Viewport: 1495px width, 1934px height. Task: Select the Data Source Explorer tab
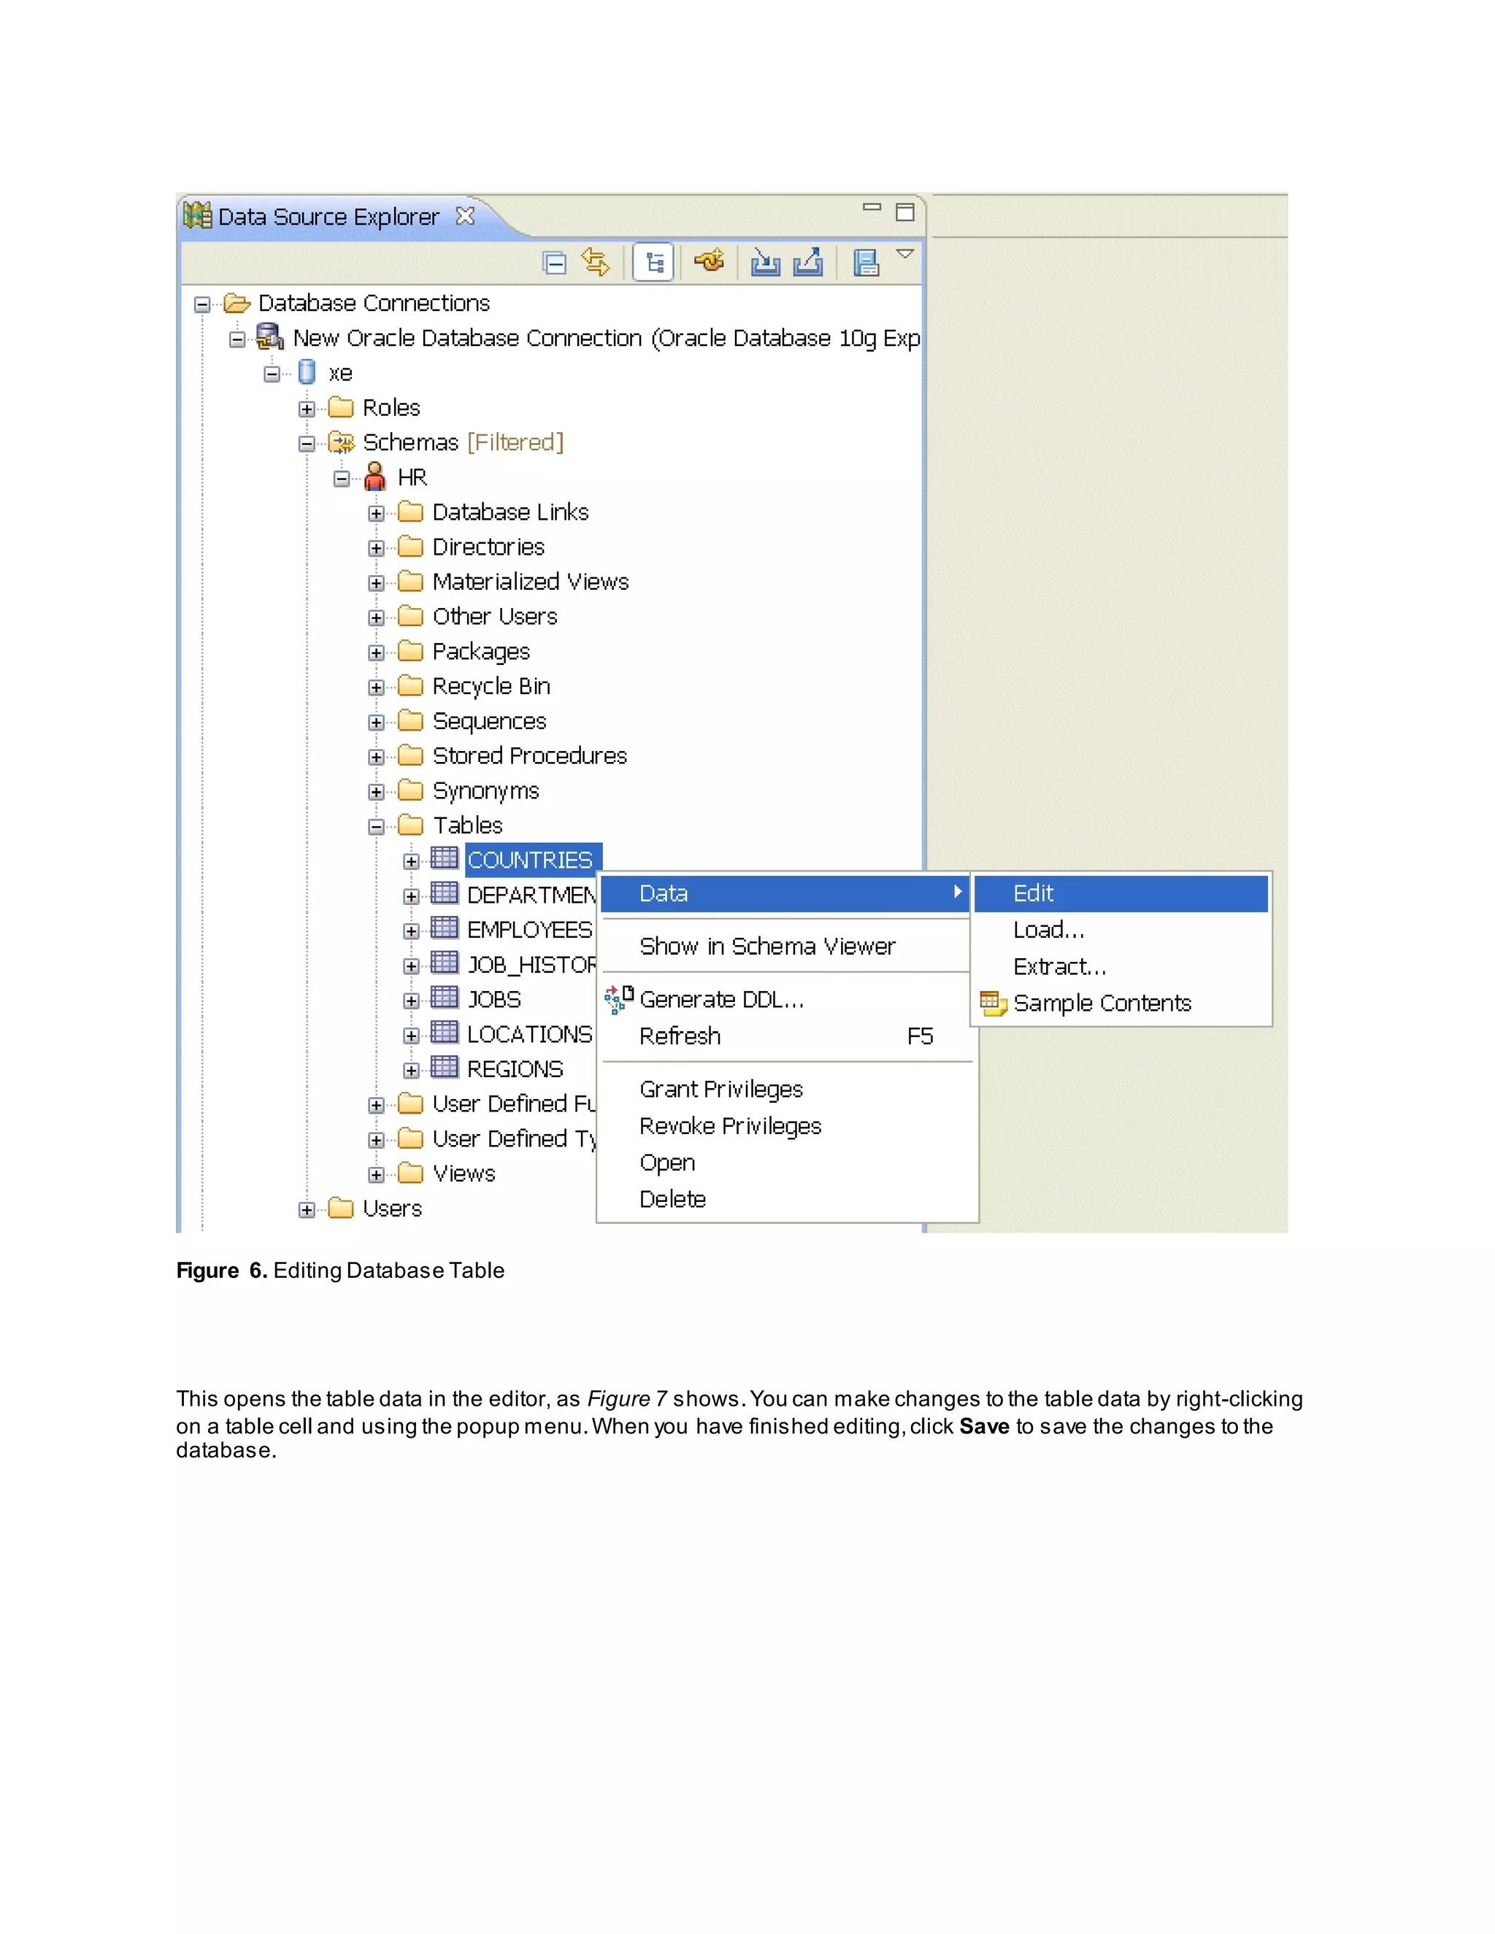(328, 217)
